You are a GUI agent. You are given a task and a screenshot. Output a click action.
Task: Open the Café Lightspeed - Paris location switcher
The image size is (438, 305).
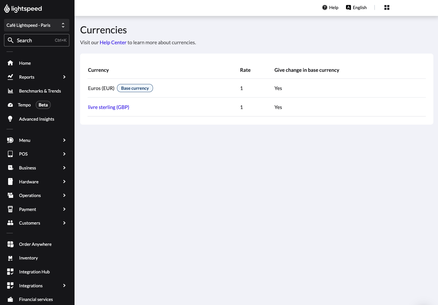click(36, 25)
